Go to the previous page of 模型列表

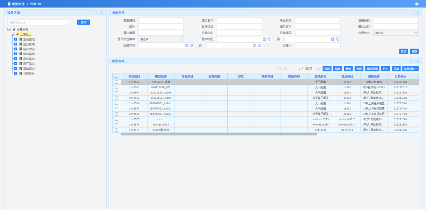(x=280, y=69)
